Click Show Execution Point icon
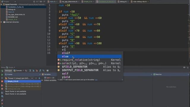190x107 pixels. (x=26, y=71)
